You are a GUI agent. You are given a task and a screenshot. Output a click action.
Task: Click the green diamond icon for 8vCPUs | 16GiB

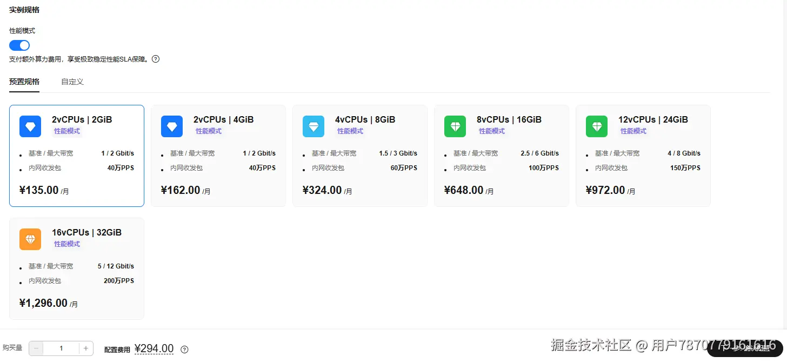pyautogui.click(x=455, y=126)
